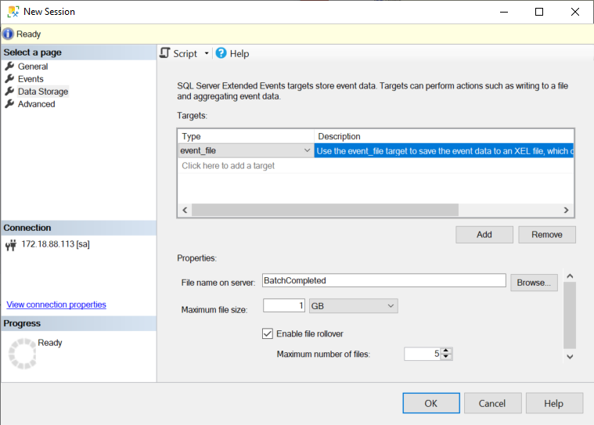Maximize the New Session window
This screenshot has width=594, height=425.
(x=539, y=12)
